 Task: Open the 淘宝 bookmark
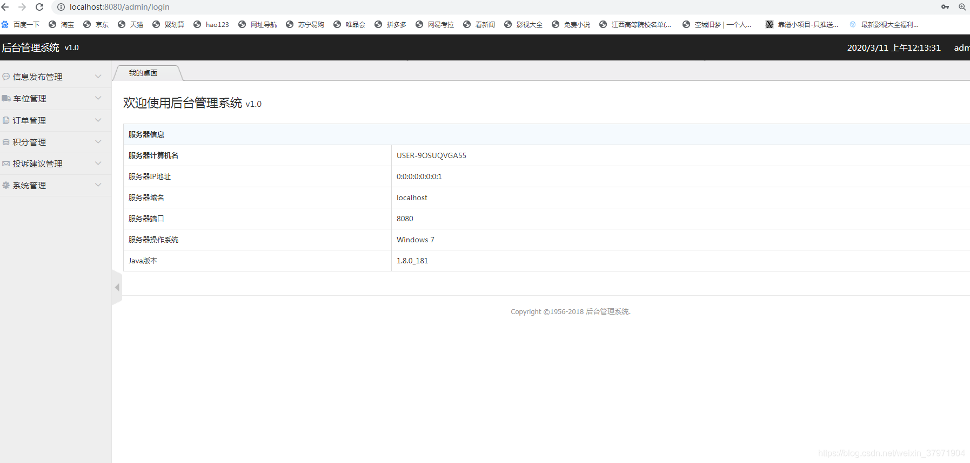[x=62, y=24]
